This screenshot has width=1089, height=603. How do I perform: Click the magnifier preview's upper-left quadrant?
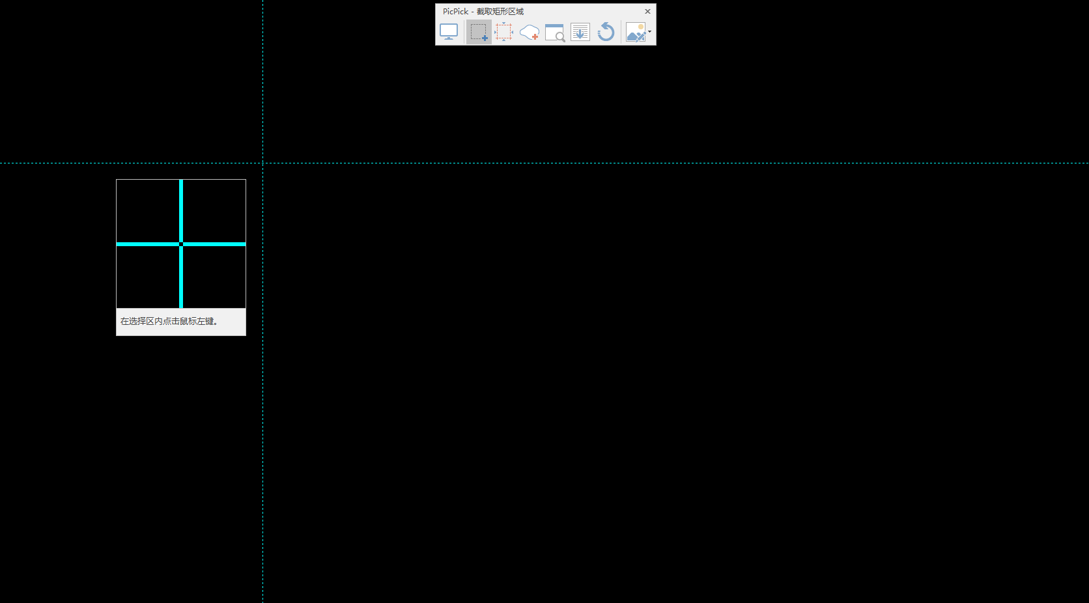click(148, 210)
